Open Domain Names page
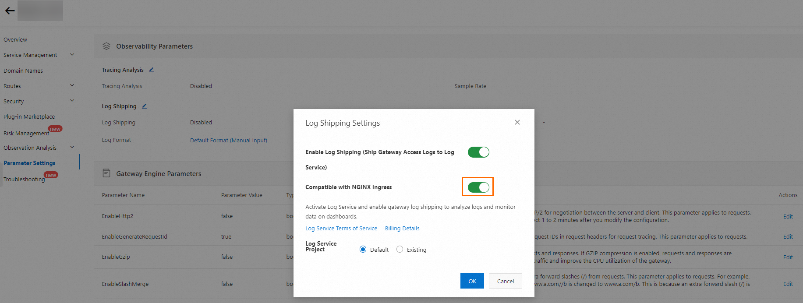The image size is (803, 303). [x=23, y=71]
